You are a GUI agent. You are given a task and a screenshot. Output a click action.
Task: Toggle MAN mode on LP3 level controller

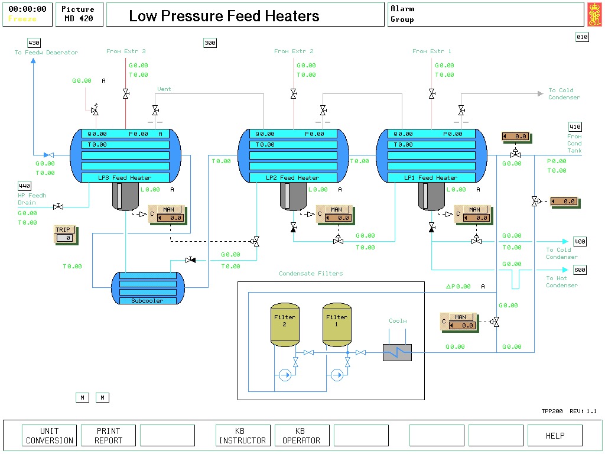pyautogui.click(x=168, y=209)
